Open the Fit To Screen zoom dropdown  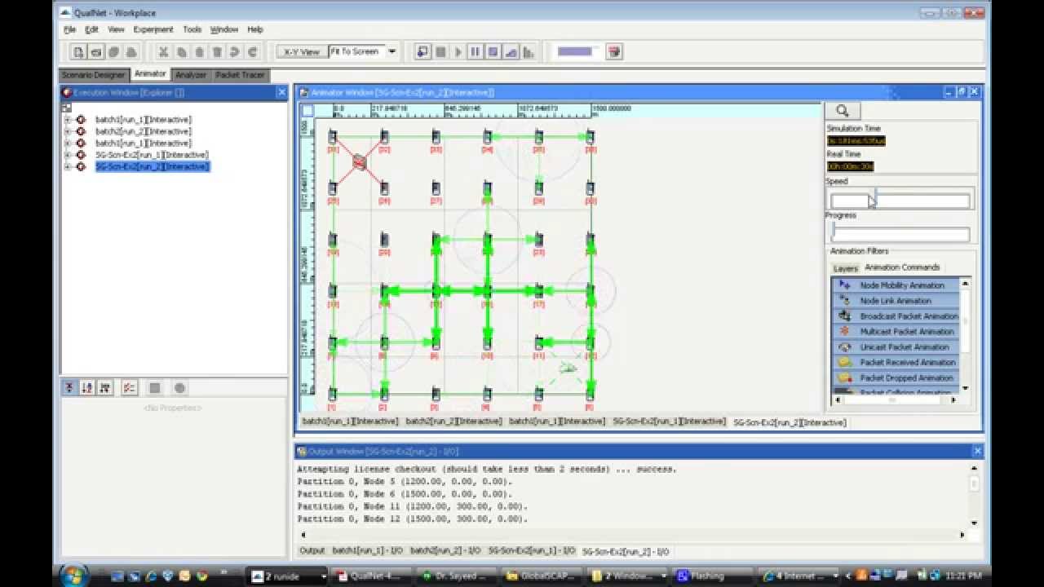(x=391, y=51)
